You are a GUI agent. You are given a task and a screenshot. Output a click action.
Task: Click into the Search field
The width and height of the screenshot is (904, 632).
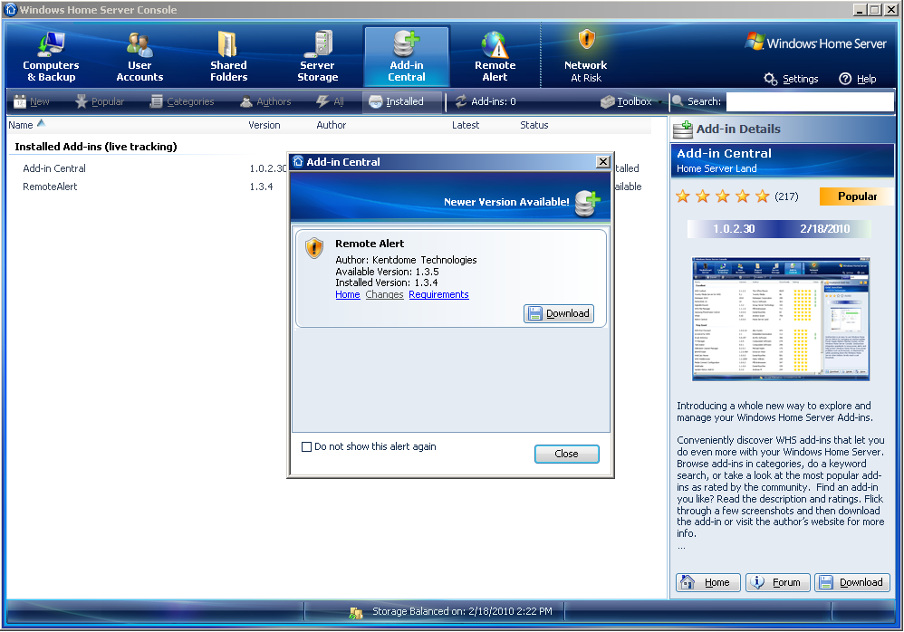coord(810,101)
